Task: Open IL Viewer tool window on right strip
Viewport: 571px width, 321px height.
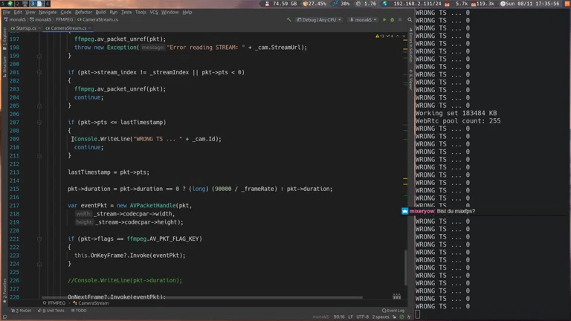Action: tap(410, 80)
